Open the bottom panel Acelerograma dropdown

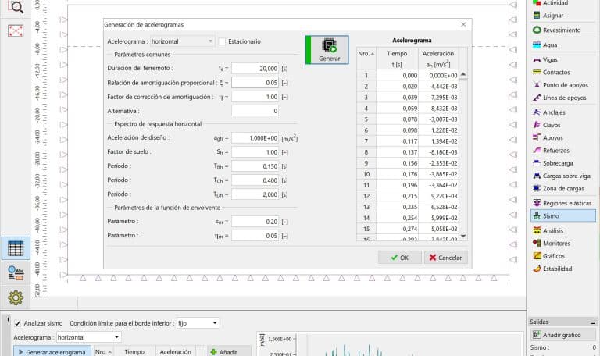pos(89,337)
